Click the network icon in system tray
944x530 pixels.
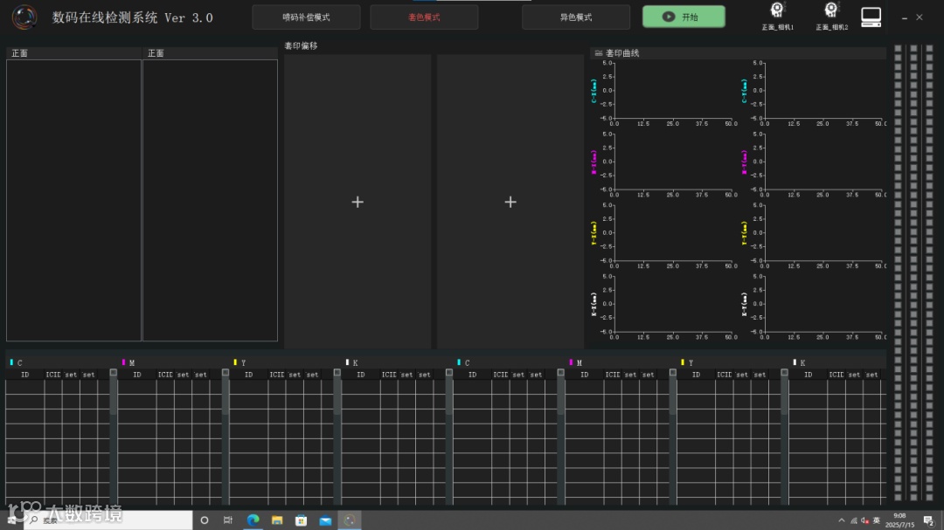tap(854, 520)
